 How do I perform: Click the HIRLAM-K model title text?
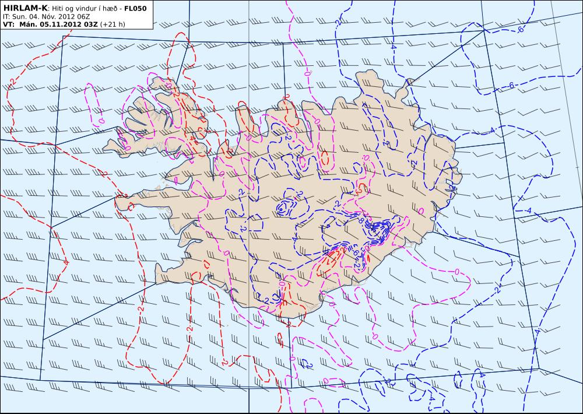(x=26, y=8)
